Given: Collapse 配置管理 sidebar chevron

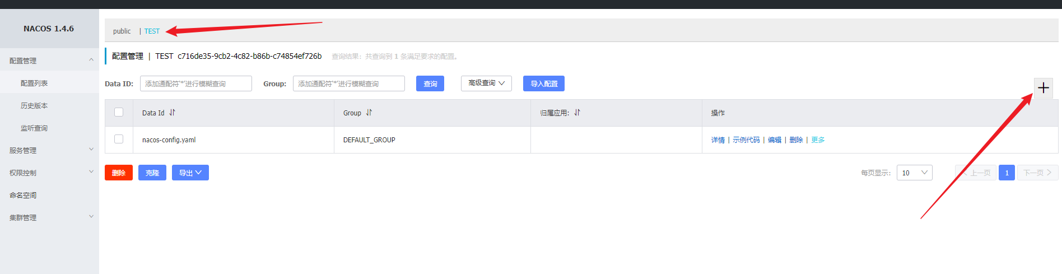Looking at the screenshot, I should coord(91,60).
